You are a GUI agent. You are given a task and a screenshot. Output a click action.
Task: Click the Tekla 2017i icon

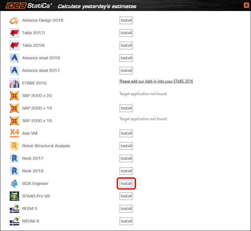pyautogui.click(x=14, y=33)
